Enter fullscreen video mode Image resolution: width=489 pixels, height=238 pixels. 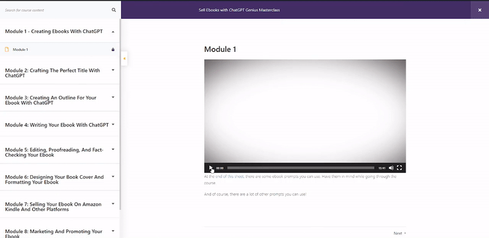pyautogui.click(x=399, y=168)
